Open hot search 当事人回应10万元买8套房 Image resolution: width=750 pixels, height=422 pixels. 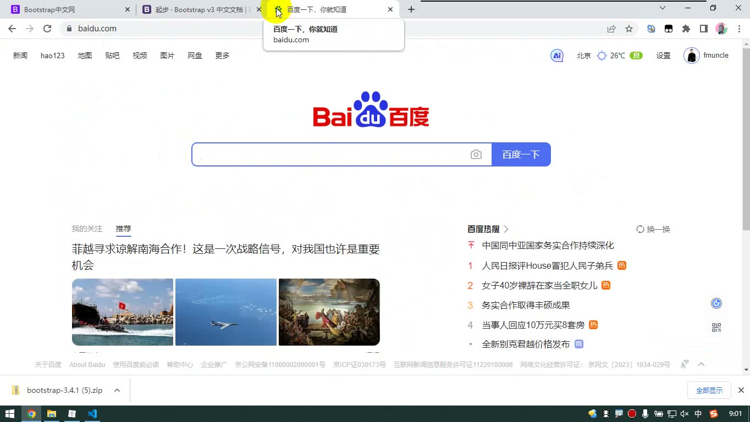533,325
